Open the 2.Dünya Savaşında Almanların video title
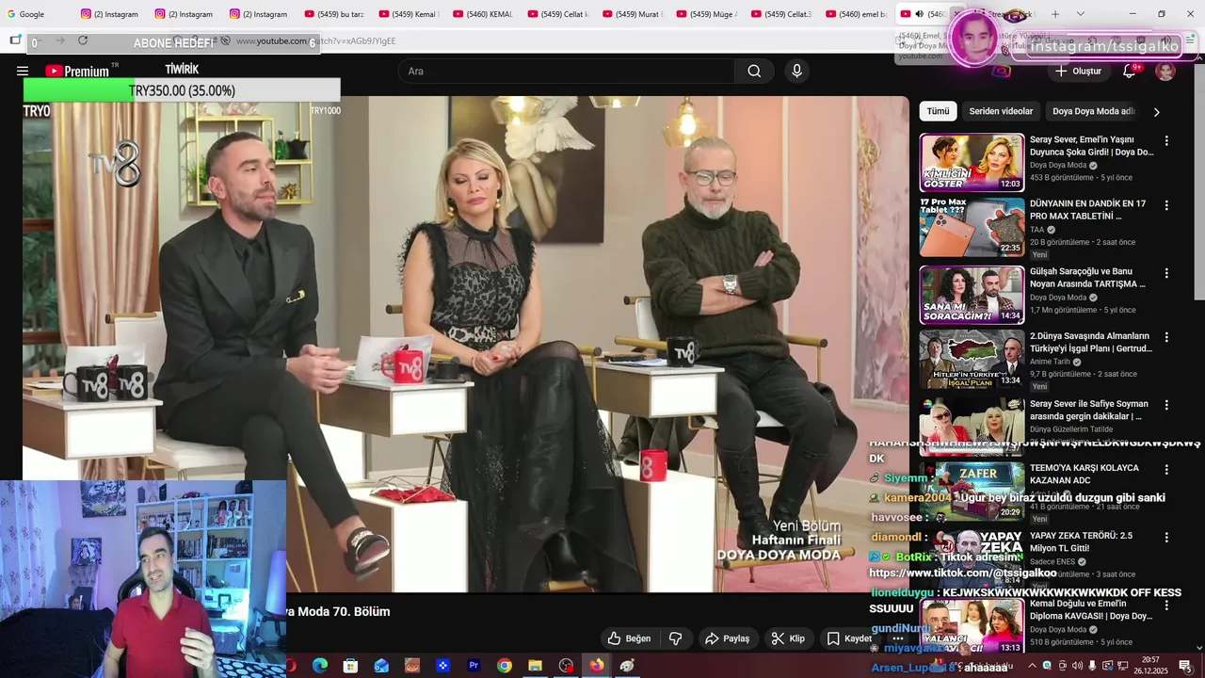The width and height of the screenshot is (1205, 678). [x=1090, y=342]
